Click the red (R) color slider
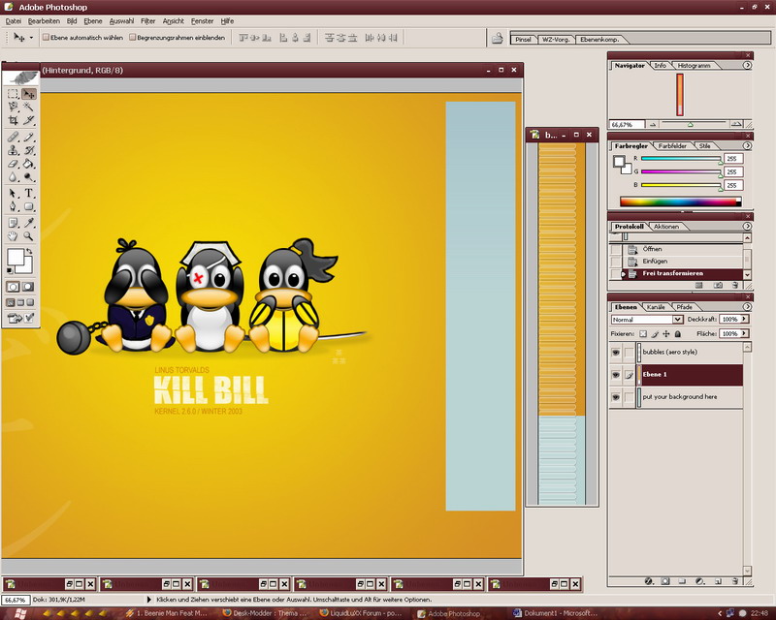The image size is (776, 620). 681,159
